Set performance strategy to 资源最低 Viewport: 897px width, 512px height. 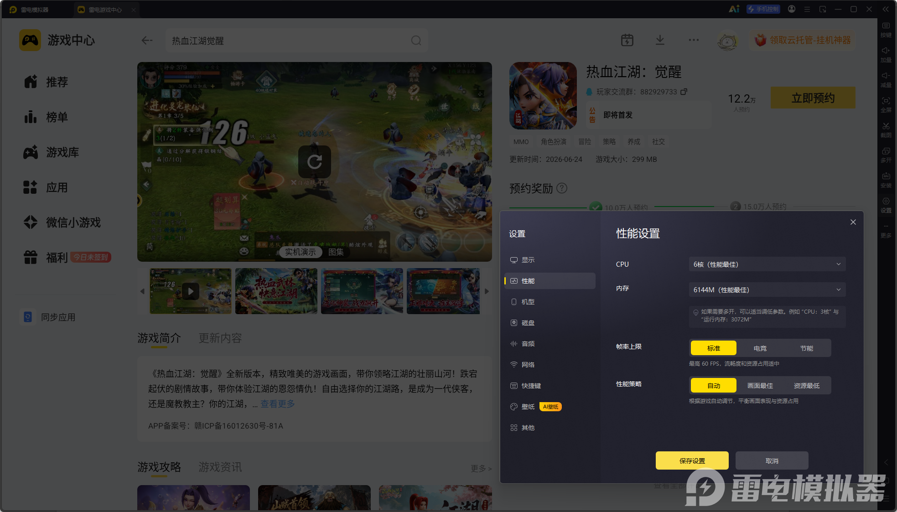tap(807, 385)
